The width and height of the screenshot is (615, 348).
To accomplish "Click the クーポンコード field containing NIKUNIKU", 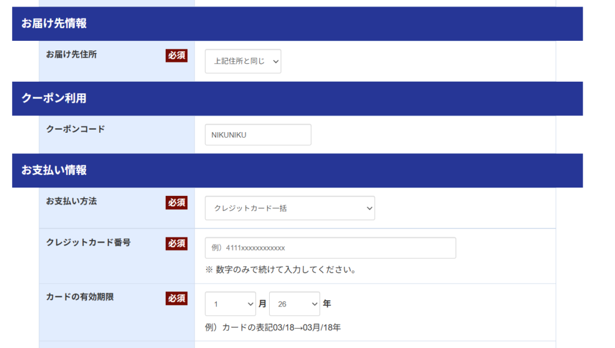I will click(x=258, y=135).
